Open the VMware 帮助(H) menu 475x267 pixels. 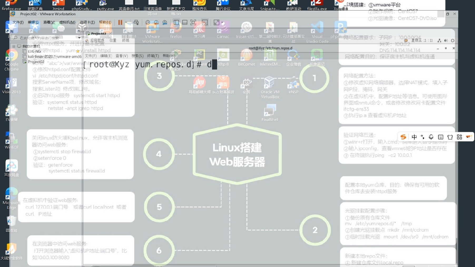pos(105,22)
